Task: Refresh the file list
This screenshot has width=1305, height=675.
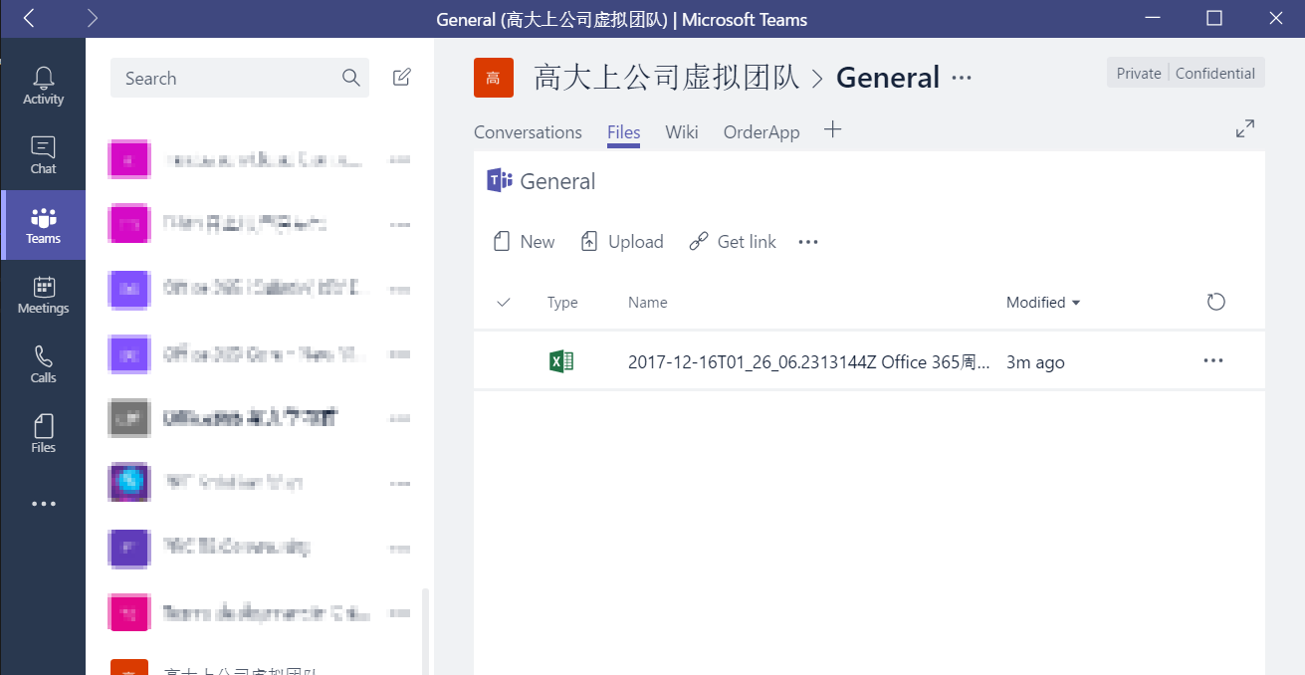Action: click(x=1215, y=302)
